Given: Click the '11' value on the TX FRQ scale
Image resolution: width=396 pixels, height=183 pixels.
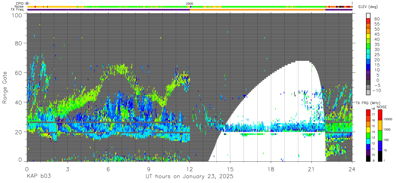Looking at the screenshot, I should point(374,149).
